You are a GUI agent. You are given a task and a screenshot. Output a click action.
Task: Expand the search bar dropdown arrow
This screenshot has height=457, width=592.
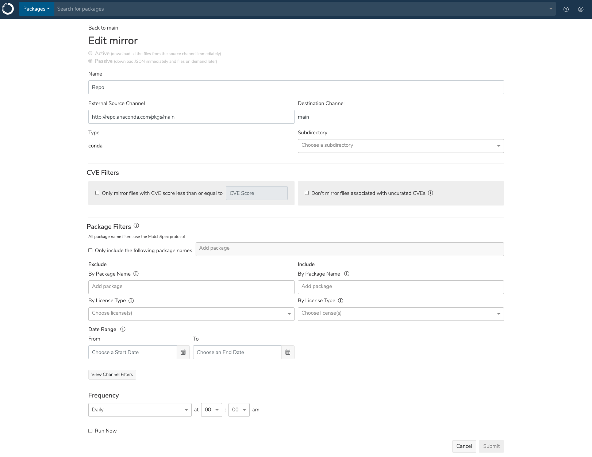pos(551,9)
